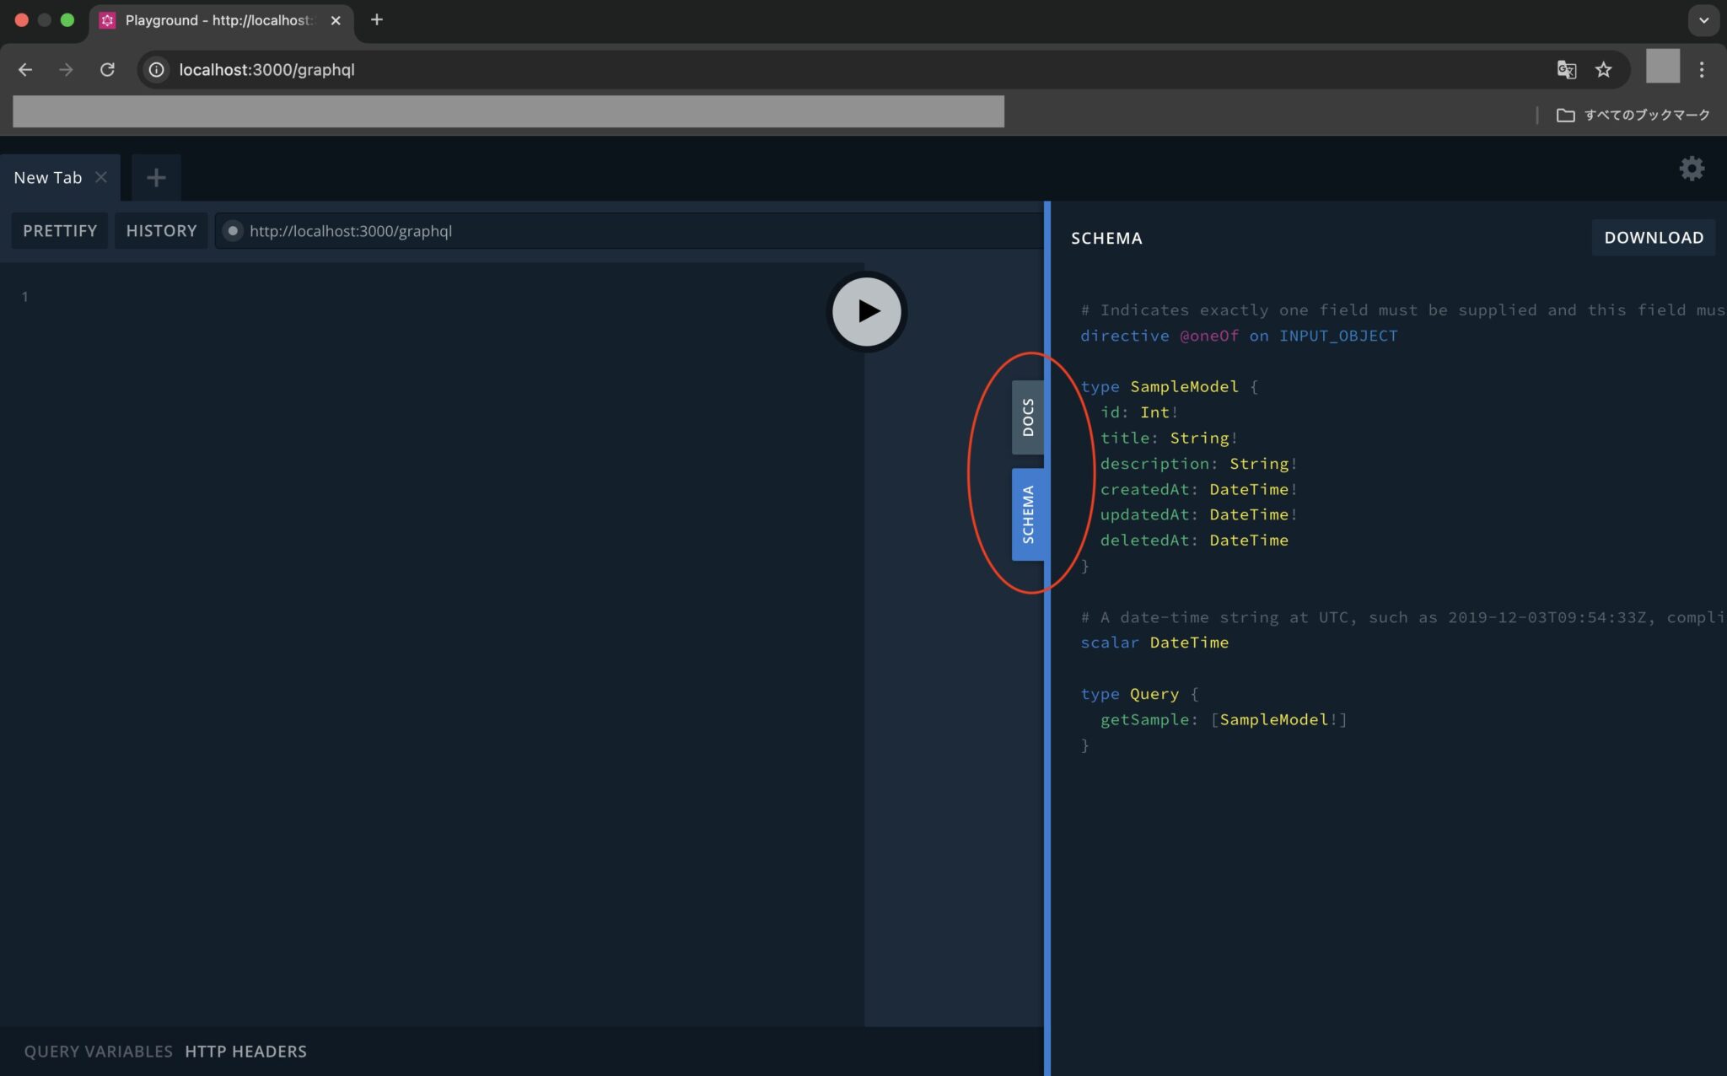Bookmark the page with the star icon
The image size is (1727, 1076).
click(x=1603, y=70)
